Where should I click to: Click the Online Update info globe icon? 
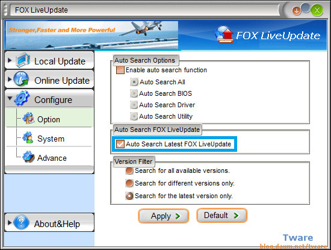tap(21, 79)
